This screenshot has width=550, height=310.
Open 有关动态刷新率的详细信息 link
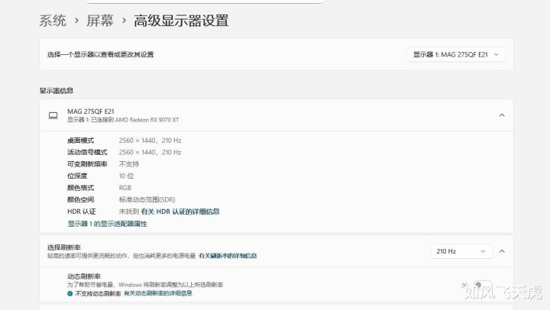point(158,293)
